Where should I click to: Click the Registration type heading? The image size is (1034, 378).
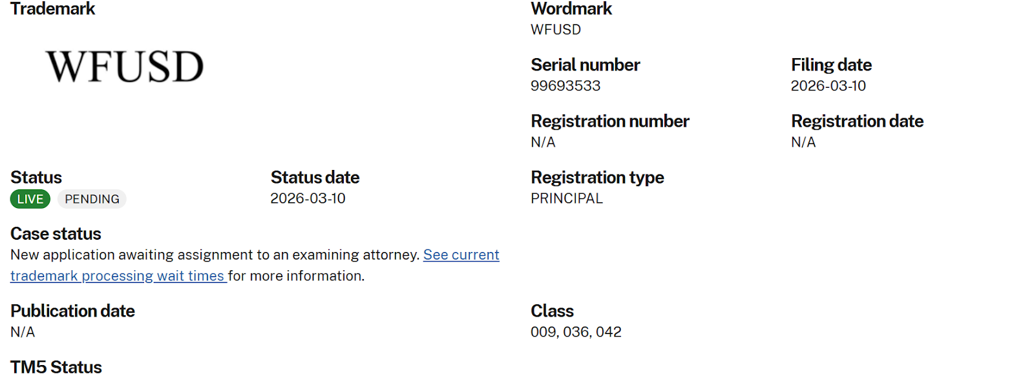pos(597,178)
